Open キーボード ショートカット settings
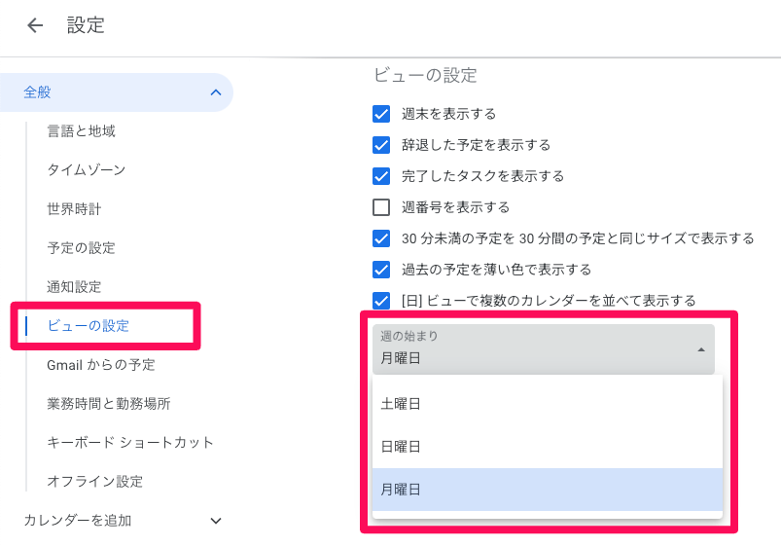781x547 pixels. tap(130, 442)
